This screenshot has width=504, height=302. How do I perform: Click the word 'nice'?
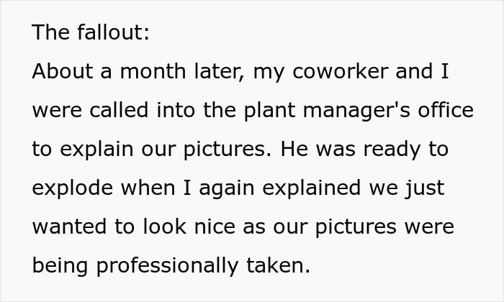click(x=215, y=226)
